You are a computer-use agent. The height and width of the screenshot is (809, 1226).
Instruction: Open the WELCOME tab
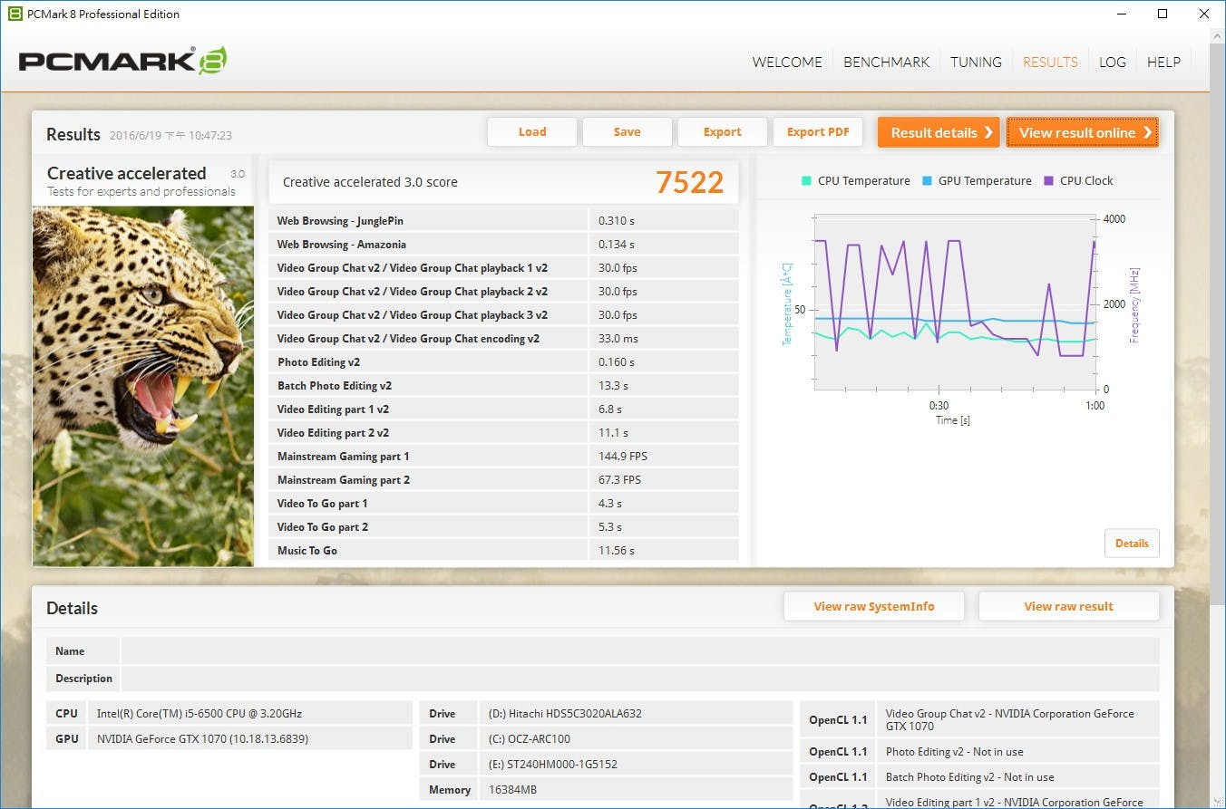pos(787,63)
